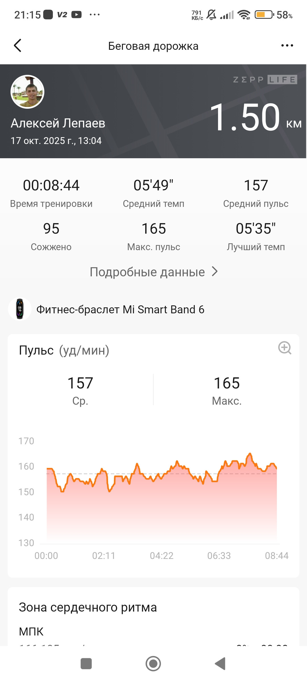The image size is (307, 683).
Task: Tap Android recent apps square button
Action: pyautogui.click(x=86, y=664)
